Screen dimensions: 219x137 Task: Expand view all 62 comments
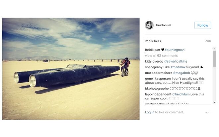pos(161,56)
